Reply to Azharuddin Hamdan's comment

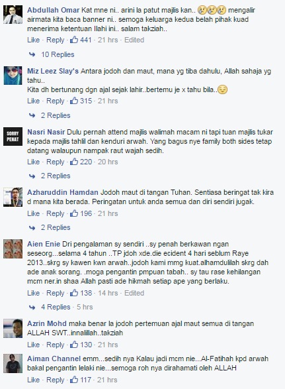56,213
